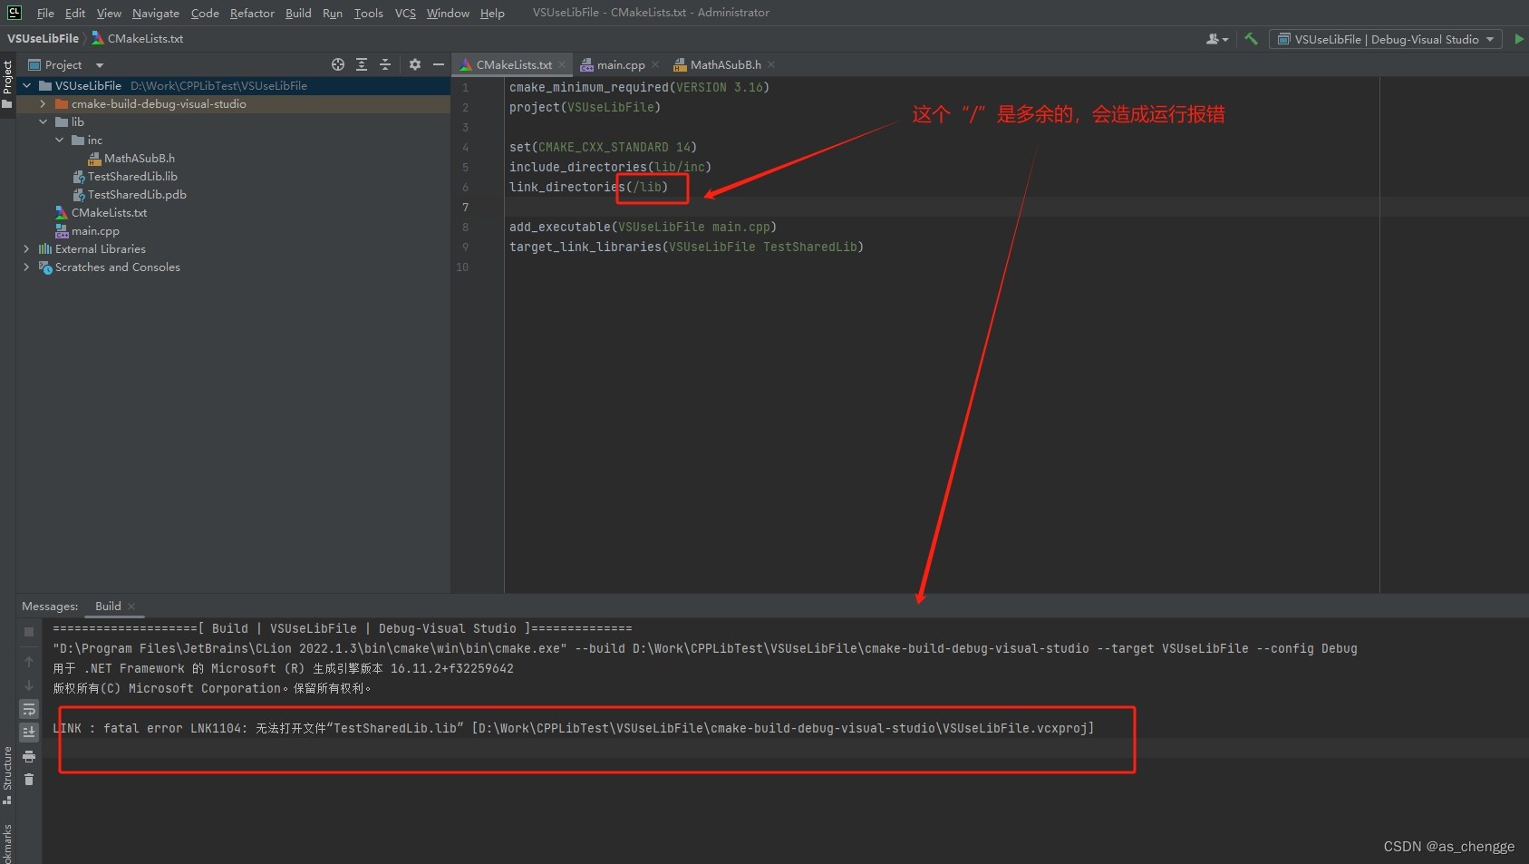
Task: Collapse the lib folder in Project tree
Action: [43, 121]
